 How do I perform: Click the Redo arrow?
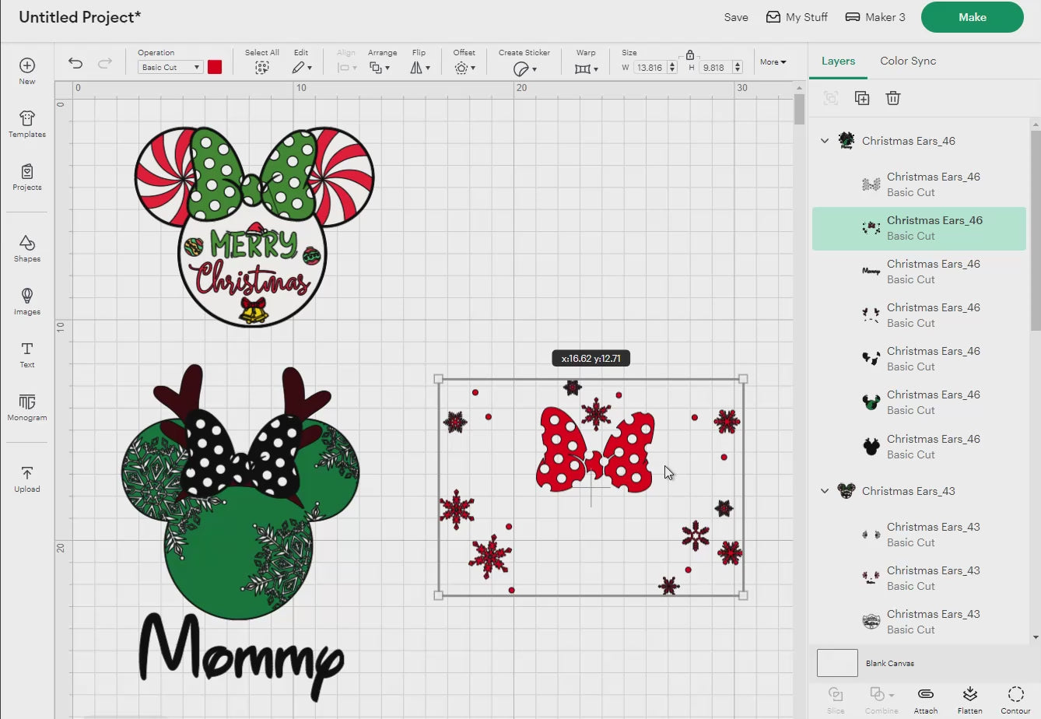105,63
